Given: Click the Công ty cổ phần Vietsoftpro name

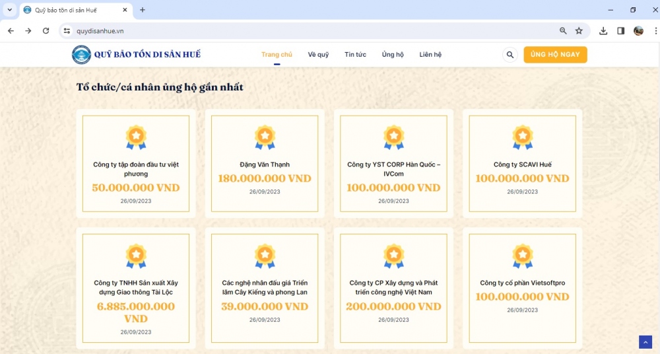Looking at the screenshot, I should [522, 283].
